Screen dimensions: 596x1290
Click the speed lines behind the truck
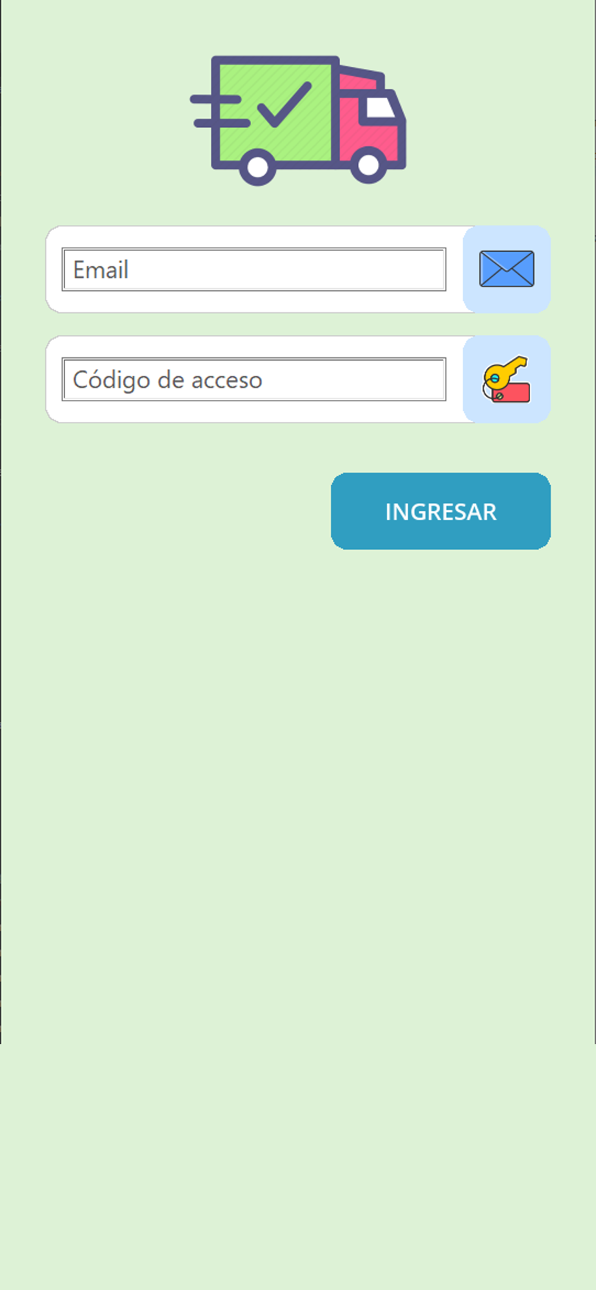pyautogui.click(x=219, y=112)
